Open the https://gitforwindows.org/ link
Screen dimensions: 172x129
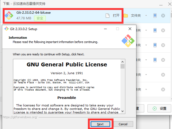(20, 117)
